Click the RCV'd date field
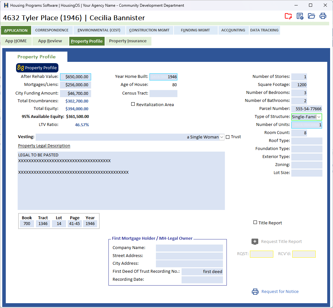Viewport: 333px width, 308px height. point(304,254)
